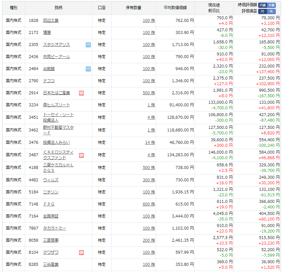284x272 pixels.
Task: Click the CA badge beside ＣＲＥロジスティクスファンド
Action: tap(82, 155)
